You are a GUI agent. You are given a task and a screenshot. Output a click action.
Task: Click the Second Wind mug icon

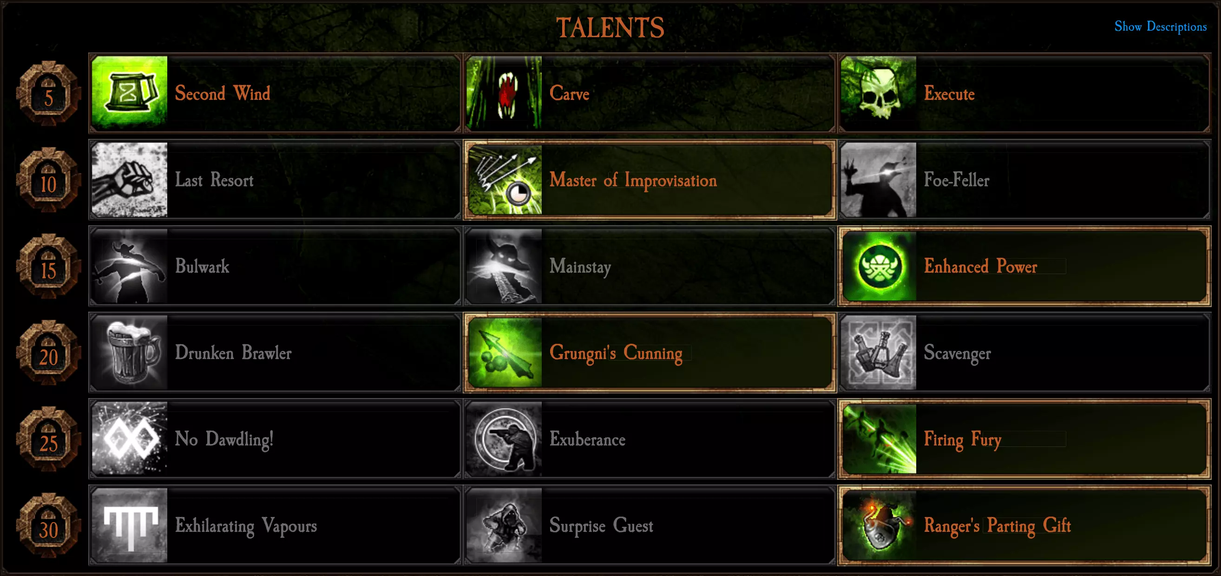click(130, 93)
